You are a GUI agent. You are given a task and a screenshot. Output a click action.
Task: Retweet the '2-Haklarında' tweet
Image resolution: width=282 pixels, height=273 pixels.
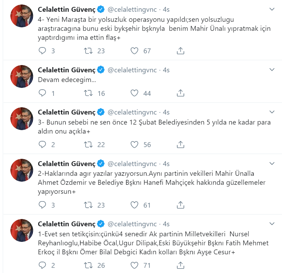click(88, 205)
